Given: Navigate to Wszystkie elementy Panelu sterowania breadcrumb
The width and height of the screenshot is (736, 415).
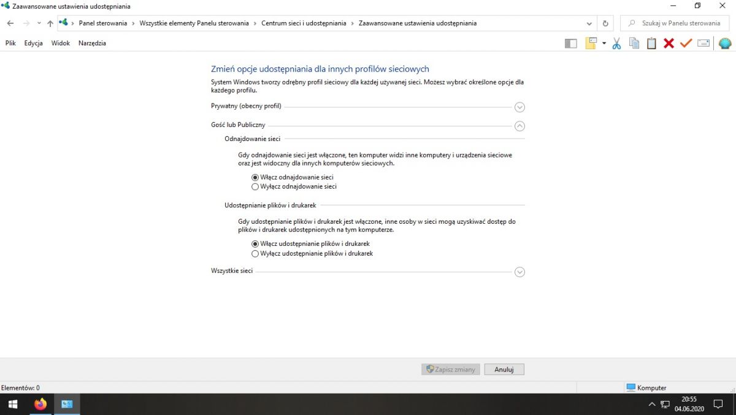Looking at the screenshot, I should pyautogui.click(x=194, y=23).
